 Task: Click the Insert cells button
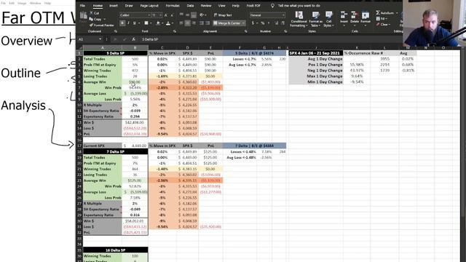(344, 18)
